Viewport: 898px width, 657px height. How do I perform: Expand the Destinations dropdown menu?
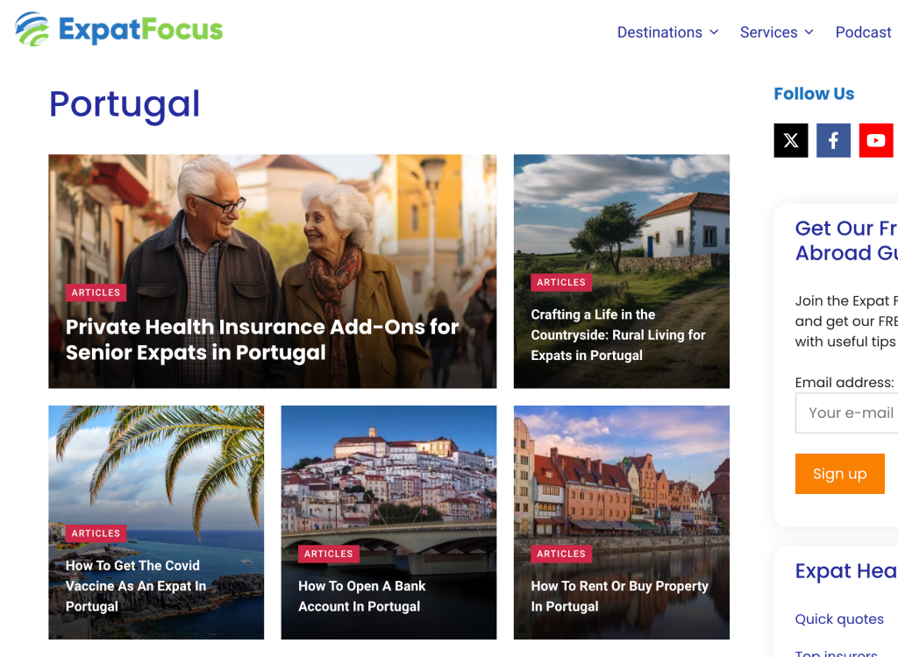tap(667, 32)
